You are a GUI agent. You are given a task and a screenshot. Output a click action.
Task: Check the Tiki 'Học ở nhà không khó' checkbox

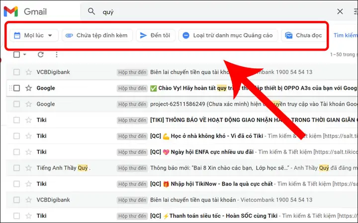17,136
